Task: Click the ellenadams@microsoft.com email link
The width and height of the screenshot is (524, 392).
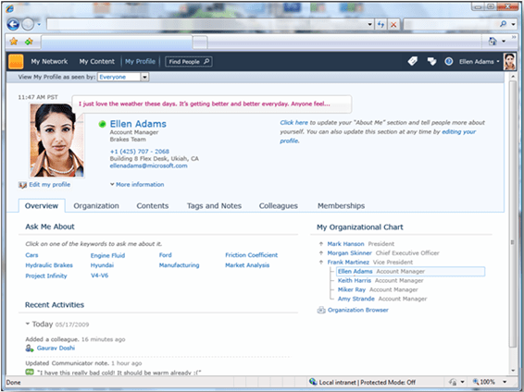Action: [148, 165]
